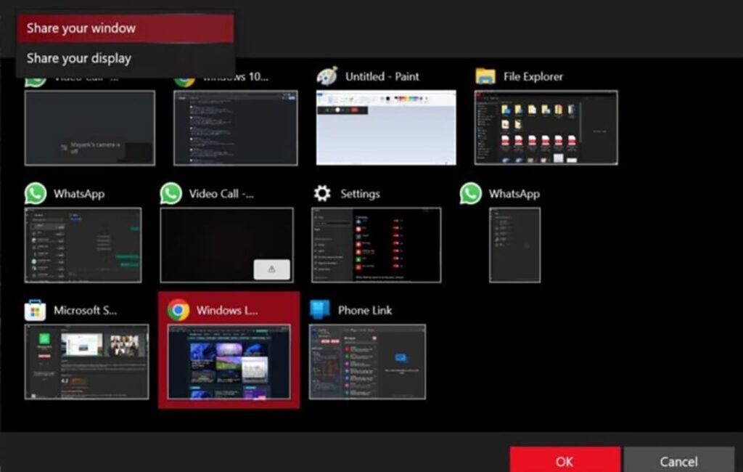Screen dimensions: 743x472
Task: Select the Microsoft Store window thumbnail
Action: (x=86, y=362)
